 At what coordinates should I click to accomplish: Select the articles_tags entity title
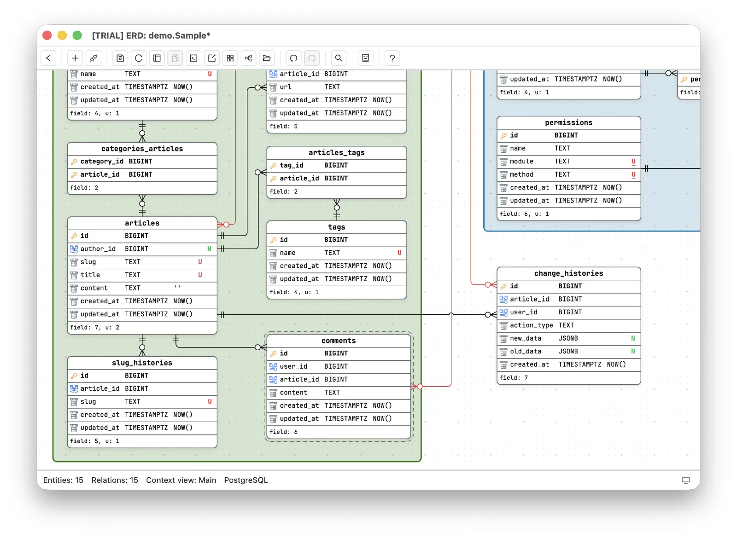pyautogui.click(x=337, y=153)
